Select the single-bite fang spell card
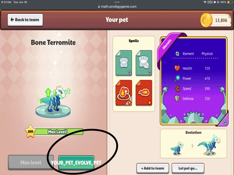The width and height of the screenshot is (234, 175). (x=124, y=63)
